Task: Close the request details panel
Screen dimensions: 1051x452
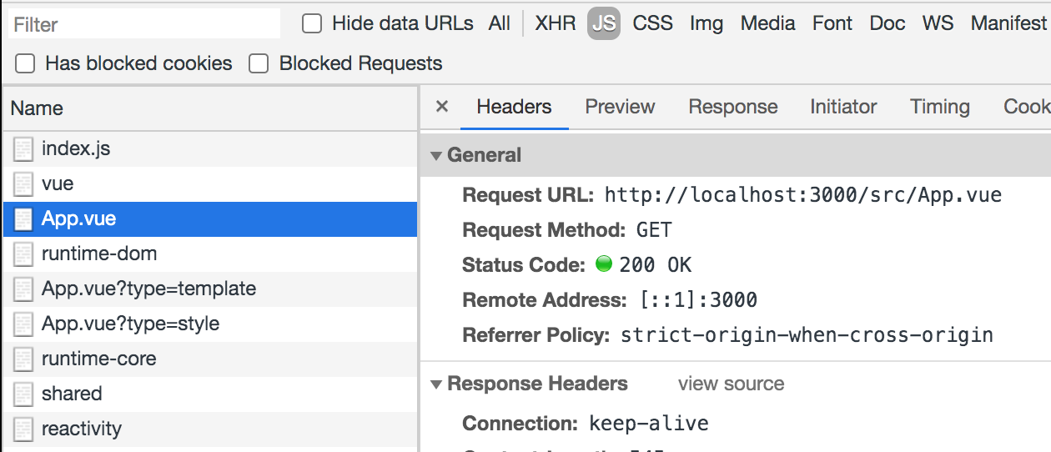Action: pos(442,107)
